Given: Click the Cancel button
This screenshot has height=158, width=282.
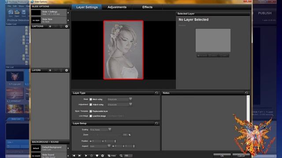Looking at the screenshot, I should (x=241, y=156).
